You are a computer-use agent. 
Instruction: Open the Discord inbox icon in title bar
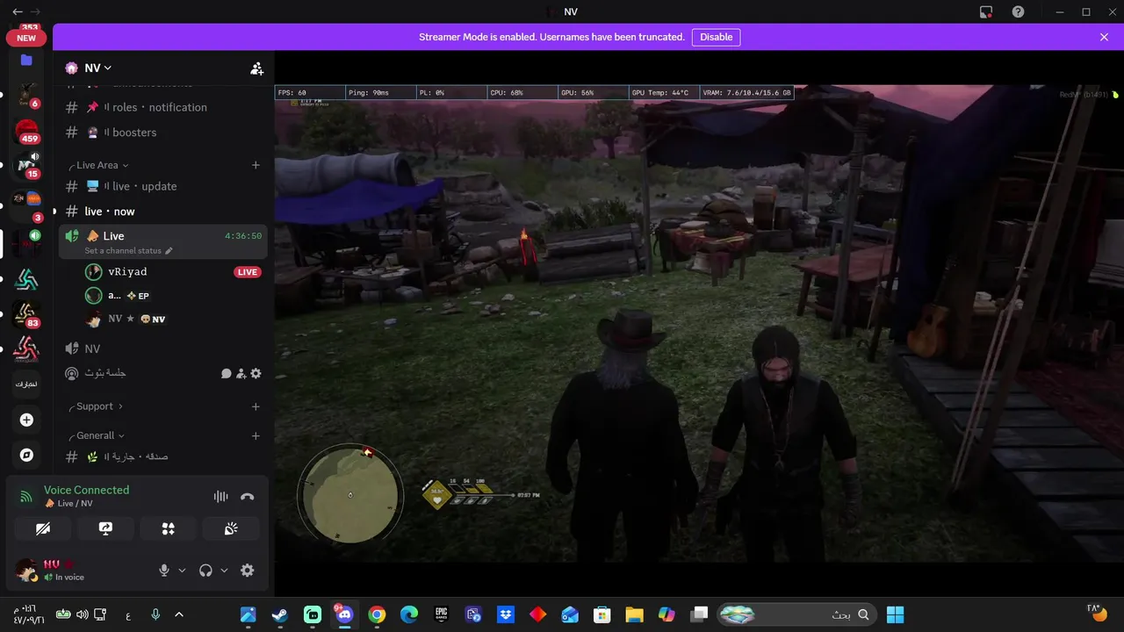pos(986,11)
